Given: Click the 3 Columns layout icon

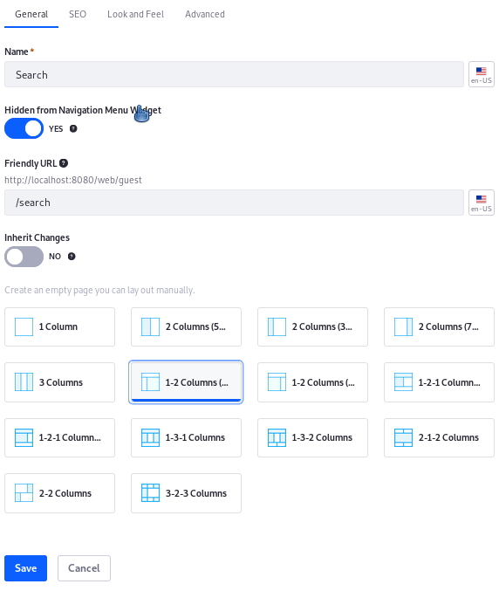Looking at the screenshot, I should pyautogui.click(x=24, y=382).
